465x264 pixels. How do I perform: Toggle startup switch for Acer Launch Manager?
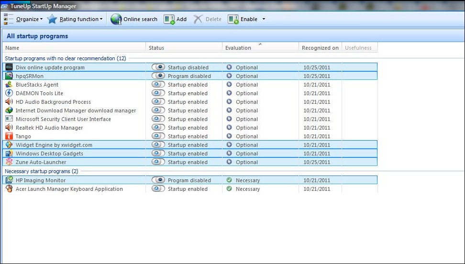(x=158, y=188)
